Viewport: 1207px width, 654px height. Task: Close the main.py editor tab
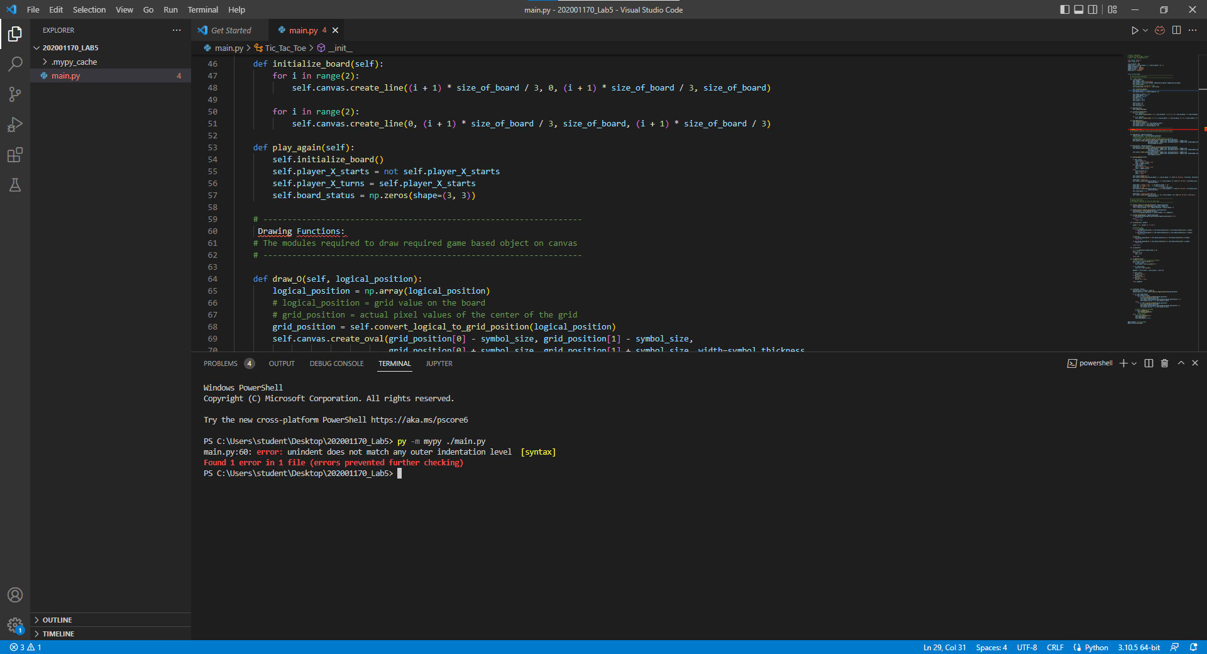pos(336,30)
